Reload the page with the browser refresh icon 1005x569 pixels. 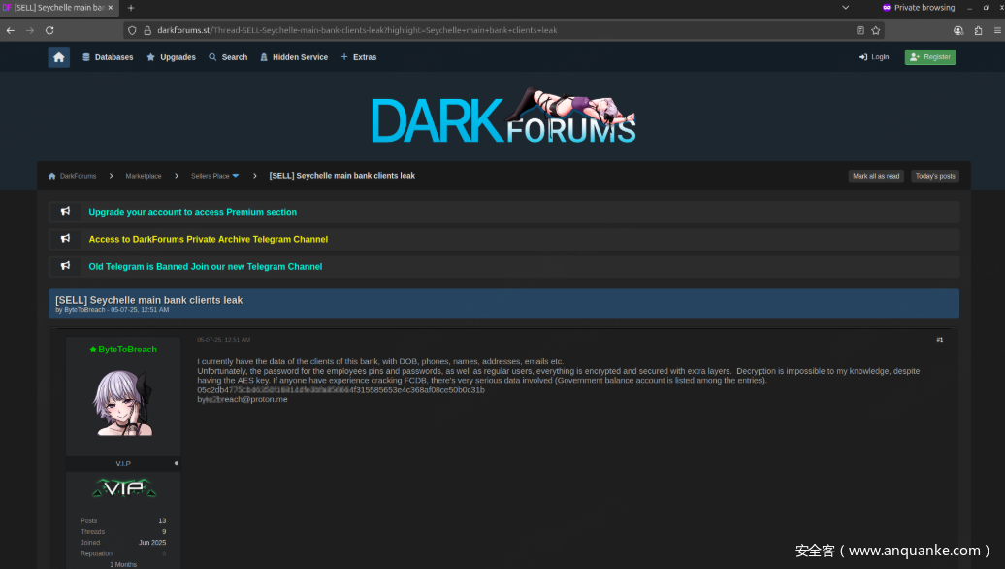(49, 30)
